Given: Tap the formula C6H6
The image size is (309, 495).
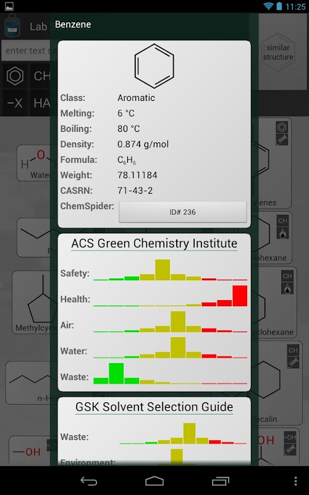Looking at the screenshot, I should click(127, 160).
